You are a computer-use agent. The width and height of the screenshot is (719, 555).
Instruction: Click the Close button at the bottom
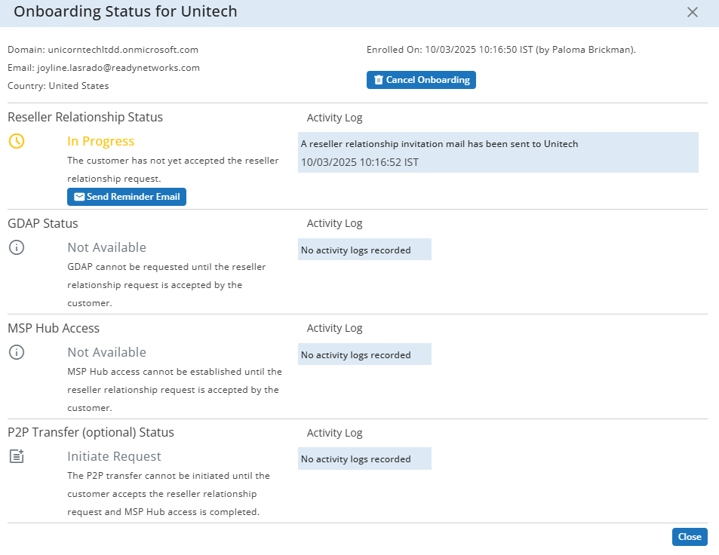point(690,537)
